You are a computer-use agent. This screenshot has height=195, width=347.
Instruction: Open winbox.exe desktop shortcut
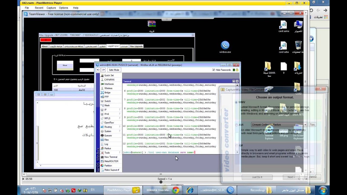point(225,47)
